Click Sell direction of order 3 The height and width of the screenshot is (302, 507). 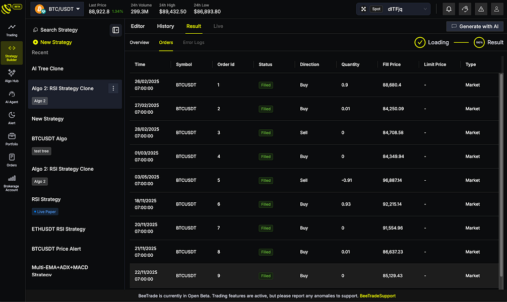[303, 132]
